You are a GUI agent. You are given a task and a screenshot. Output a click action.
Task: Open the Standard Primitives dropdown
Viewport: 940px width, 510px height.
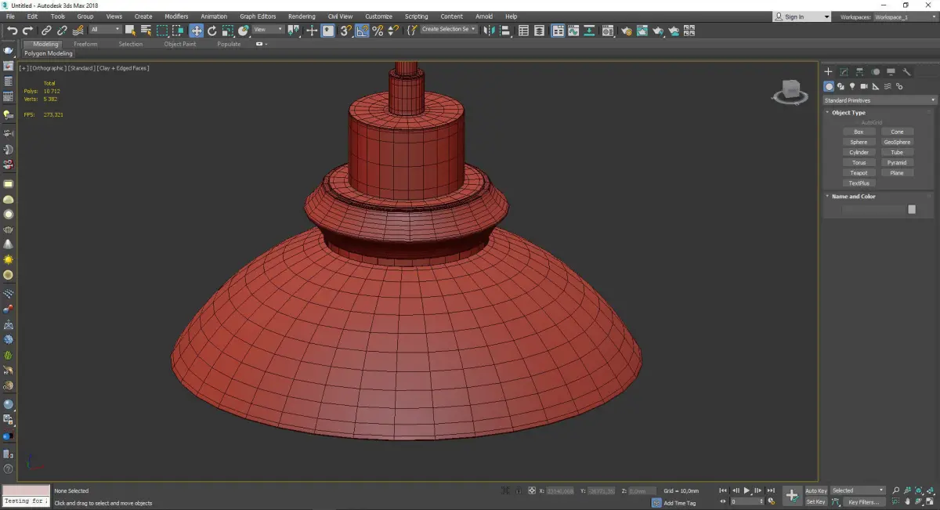pyautogui.click(x=879, y=100)
